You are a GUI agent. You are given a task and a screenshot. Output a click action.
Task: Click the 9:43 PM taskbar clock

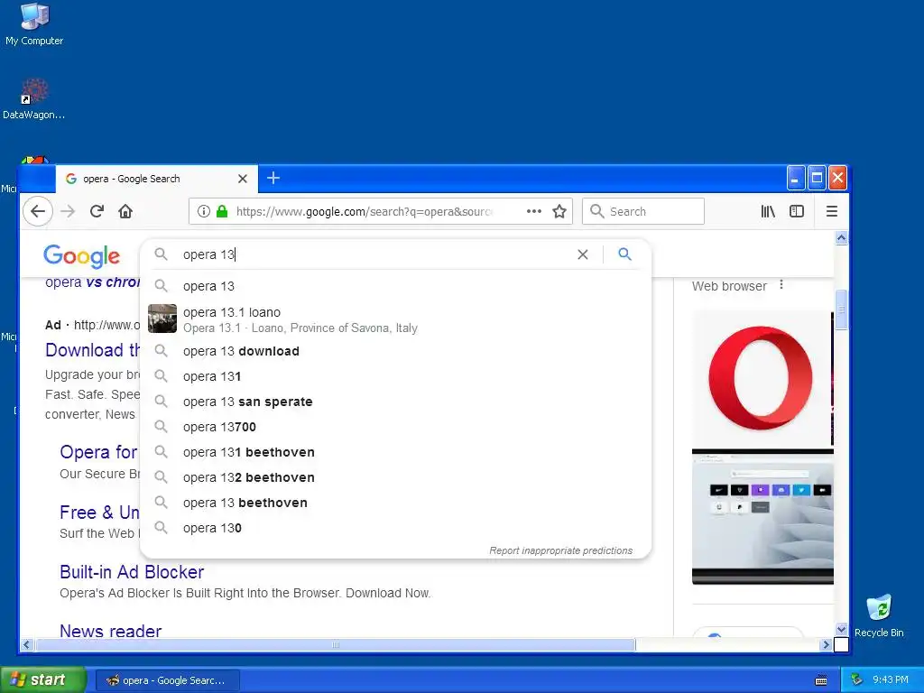click(891, 679)
